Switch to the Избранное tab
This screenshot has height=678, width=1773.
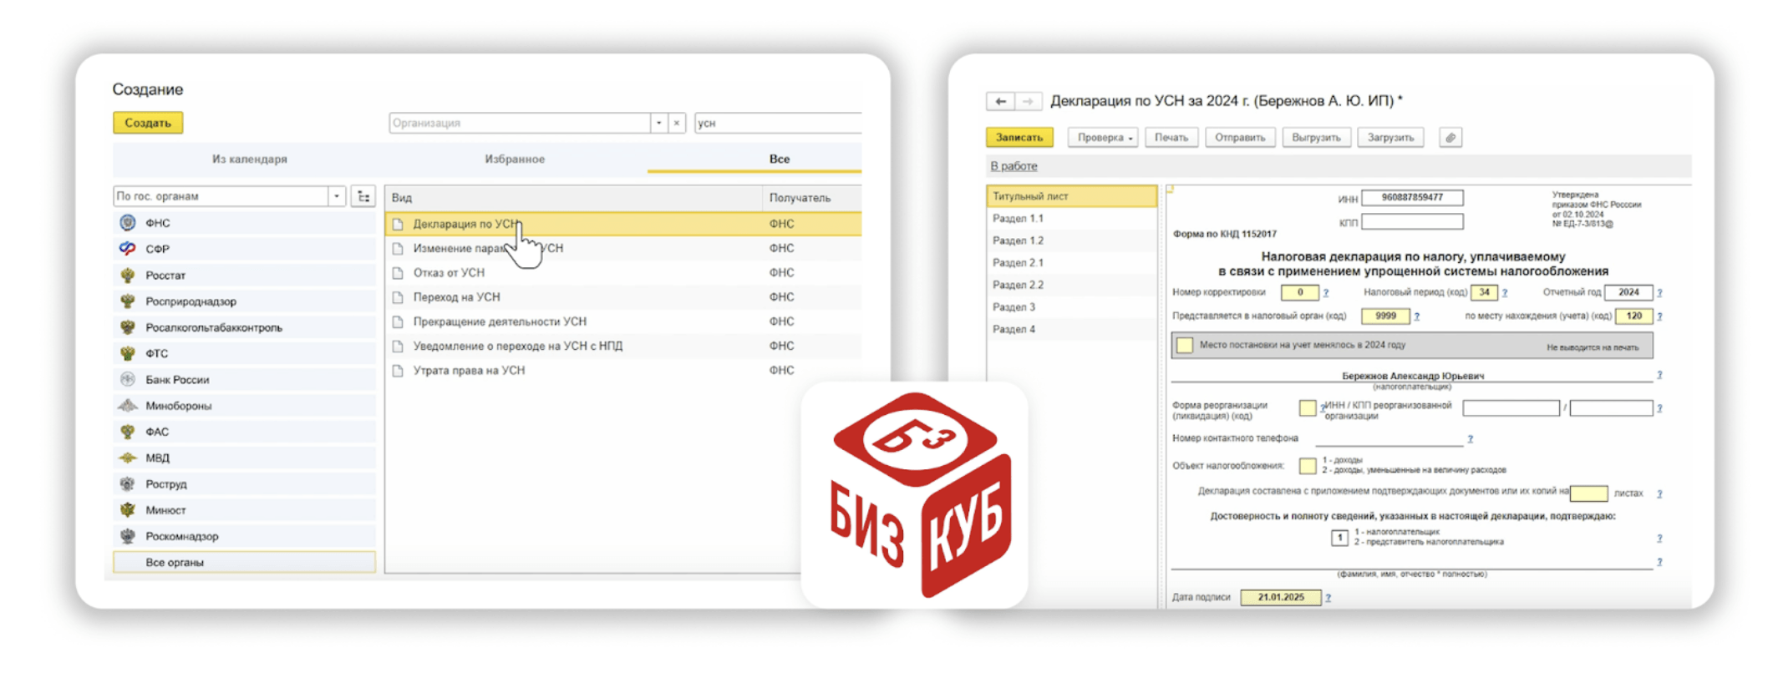click(515, 159)
